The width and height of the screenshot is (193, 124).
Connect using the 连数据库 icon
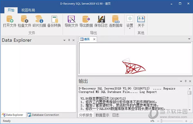click(116, 21)
